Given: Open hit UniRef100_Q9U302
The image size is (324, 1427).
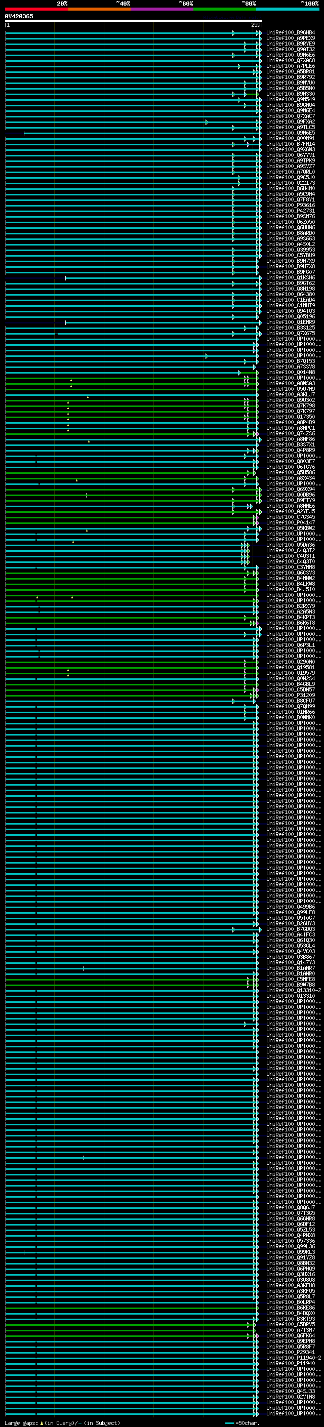Looking at the screenshot, I should (x=291, y=400).
